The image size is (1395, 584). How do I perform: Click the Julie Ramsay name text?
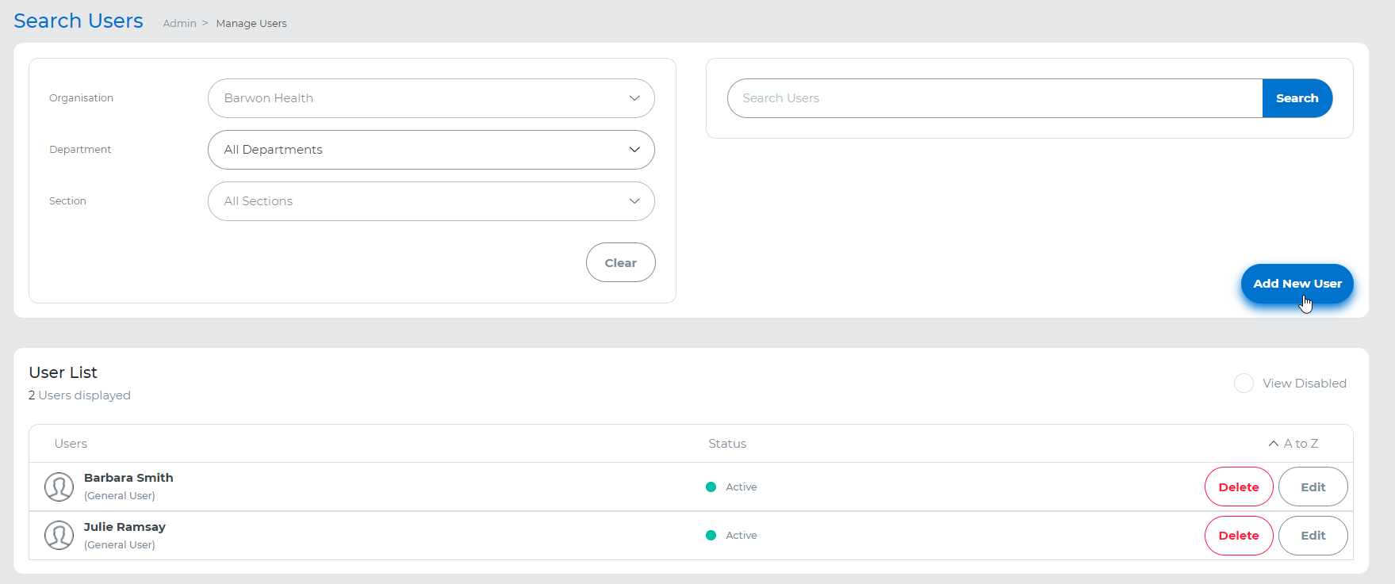pos(125,527)
